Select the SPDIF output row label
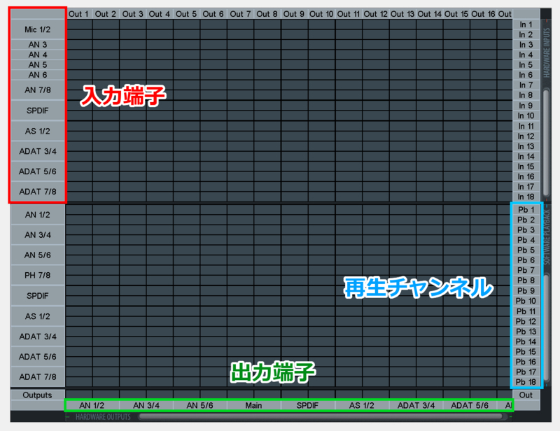 coord(36,296)
